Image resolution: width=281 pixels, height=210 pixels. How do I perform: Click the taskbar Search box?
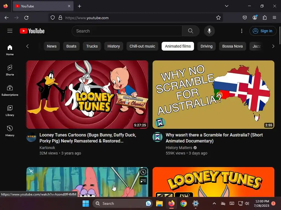(122, 203)
